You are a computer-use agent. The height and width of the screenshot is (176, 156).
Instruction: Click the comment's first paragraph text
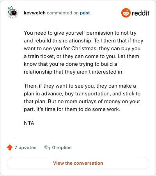point(83,52)
